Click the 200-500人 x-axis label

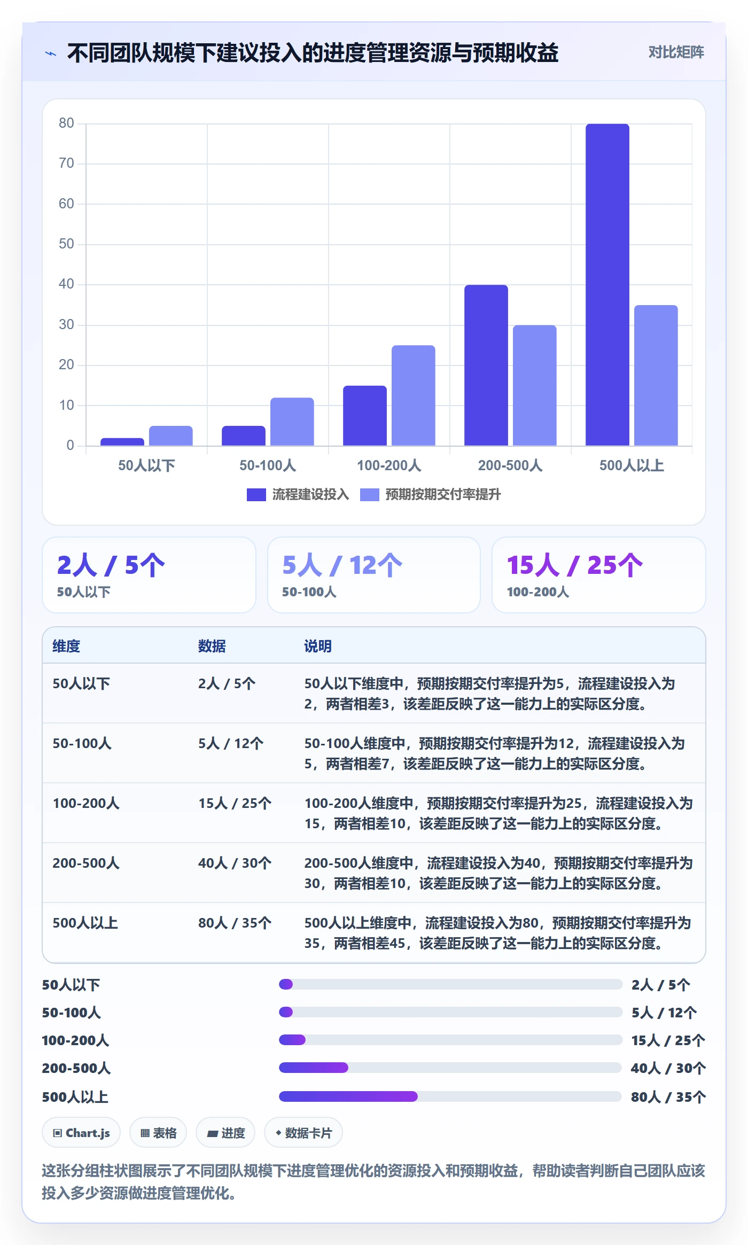(510, 465)
